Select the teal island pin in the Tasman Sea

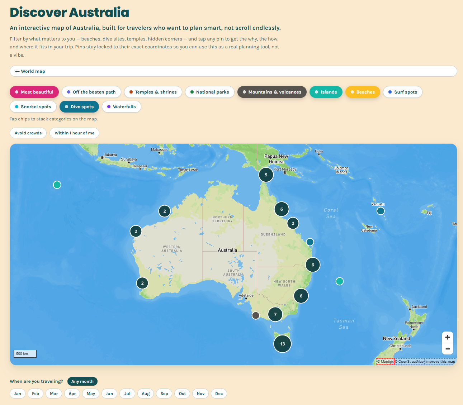(x=340, y=281)
